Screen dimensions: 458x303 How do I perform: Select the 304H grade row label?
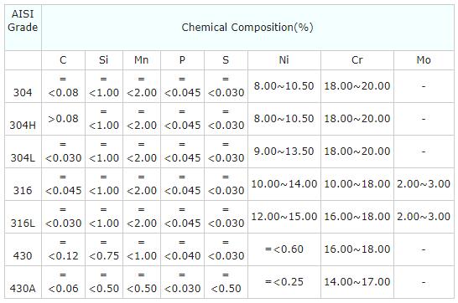click(x=23, y=125)
